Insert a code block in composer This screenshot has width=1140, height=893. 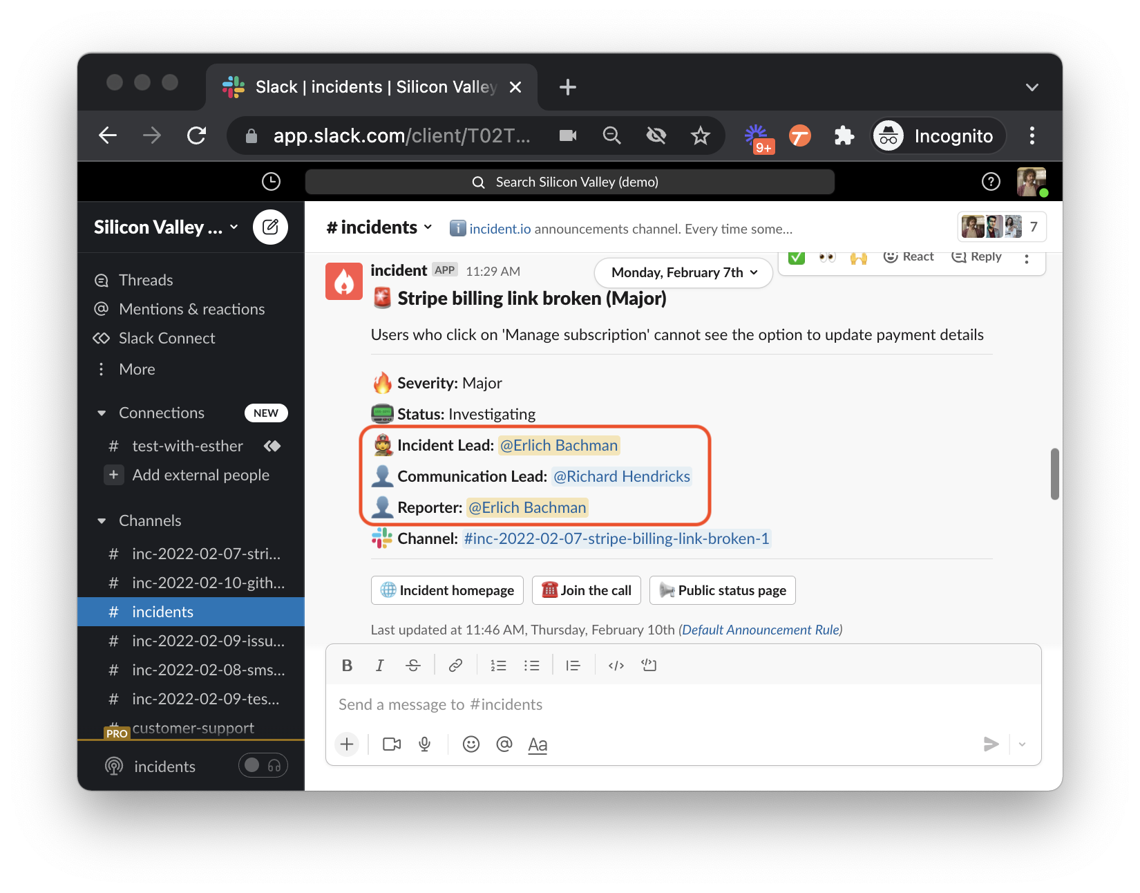point(649,665)
